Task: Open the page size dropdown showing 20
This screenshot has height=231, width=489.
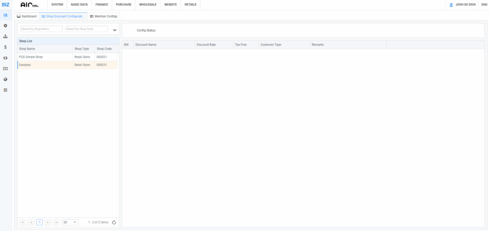Action: click(70, 222)
